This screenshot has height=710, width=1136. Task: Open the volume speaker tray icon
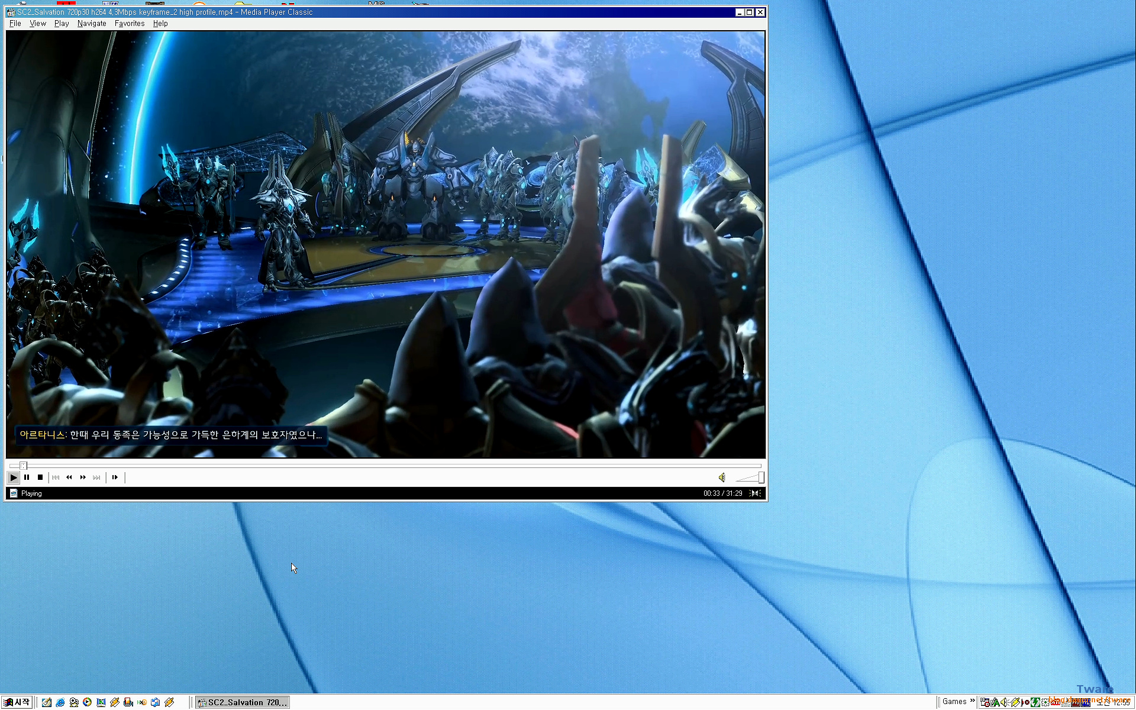1005,702
